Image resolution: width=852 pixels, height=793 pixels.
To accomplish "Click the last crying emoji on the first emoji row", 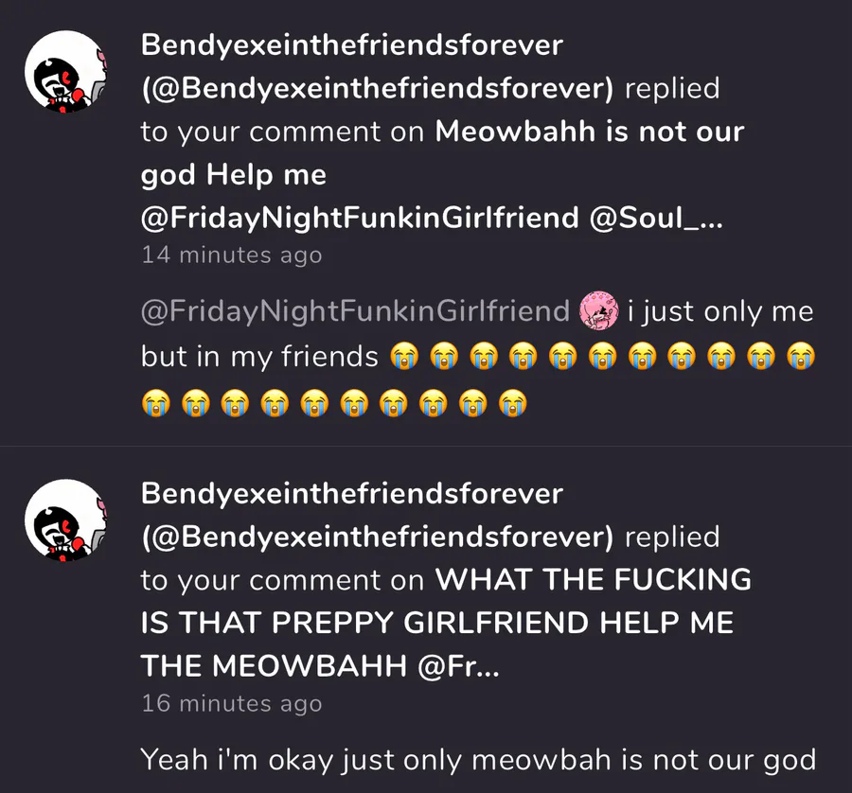I will click(801, 357).
